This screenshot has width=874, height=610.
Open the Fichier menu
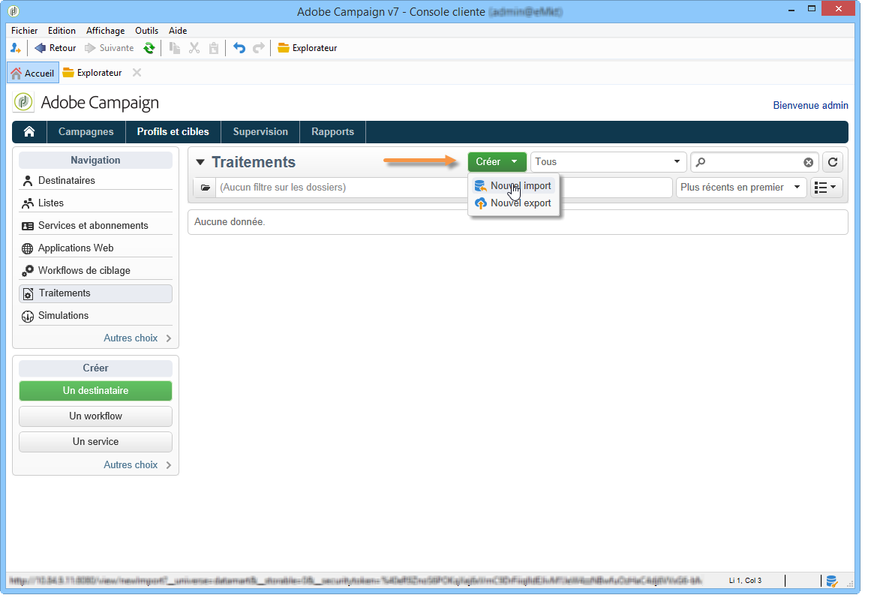[25, 31]
